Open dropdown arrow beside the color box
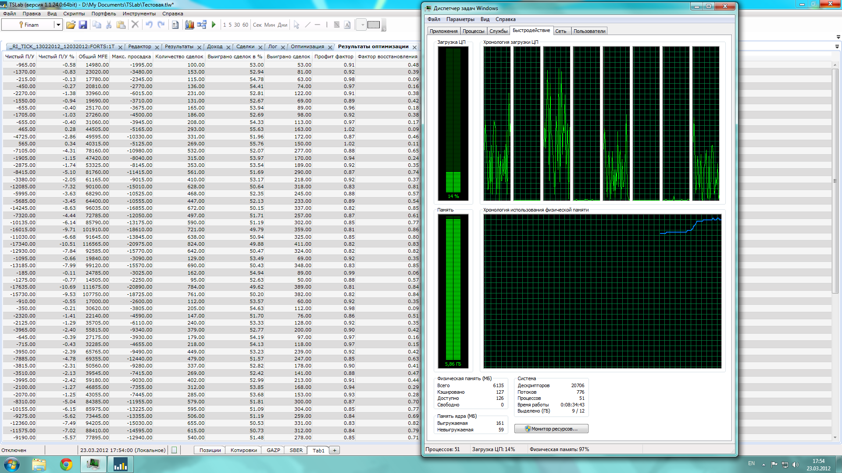The width and height of the screenshot is (842, 473). coord(362,25)
